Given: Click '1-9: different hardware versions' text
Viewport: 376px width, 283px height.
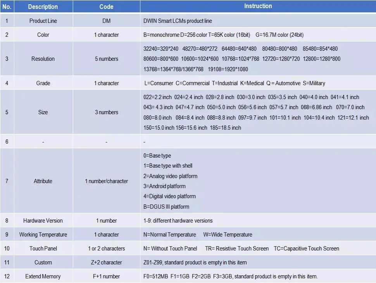Looking at the screenshot, I should pyautogui.click(x=178, y=221).
